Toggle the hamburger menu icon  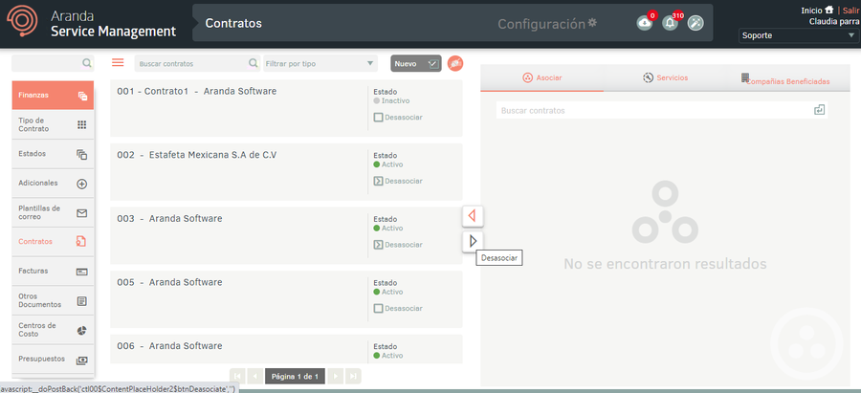click(x=118, y=62)
